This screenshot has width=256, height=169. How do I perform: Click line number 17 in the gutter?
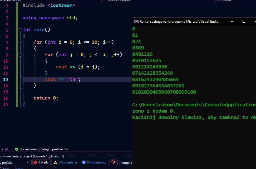(6, 104)
